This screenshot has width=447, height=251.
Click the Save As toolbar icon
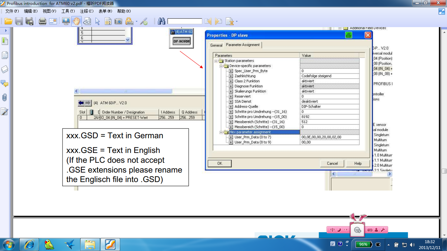[x=30, y=22]
